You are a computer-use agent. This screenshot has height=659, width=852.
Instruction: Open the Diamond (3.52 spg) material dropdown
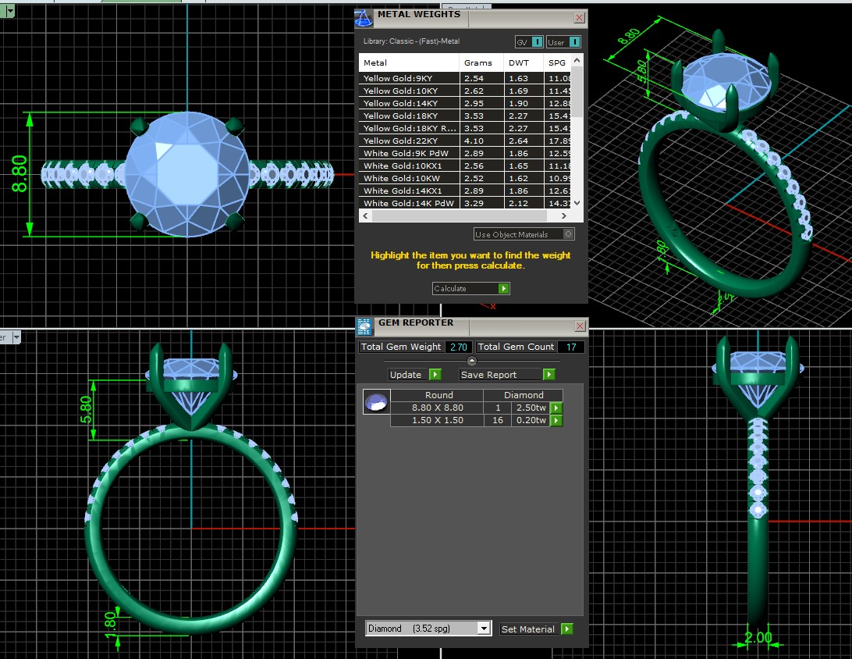click(x=484, y=629)
